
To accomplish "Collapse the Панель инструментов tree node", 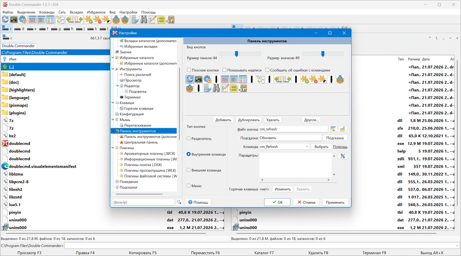I will tap(113, 131).
